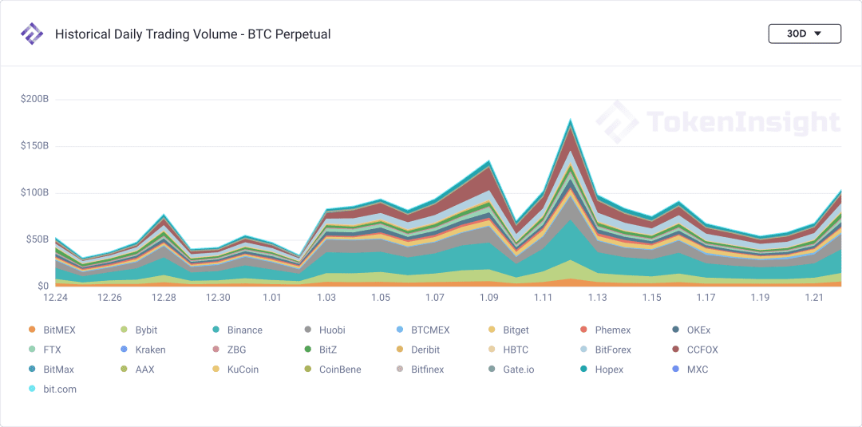The image size is (862, 427).
Task: Click the BTCMEX legend dot icon
Action: 400,330
